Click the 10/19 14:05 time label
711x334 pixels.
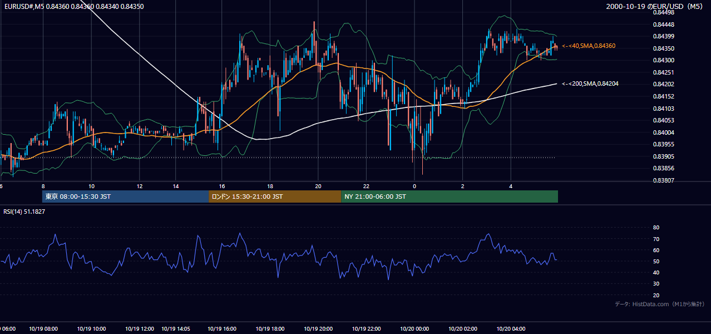(x=175, y=328)
